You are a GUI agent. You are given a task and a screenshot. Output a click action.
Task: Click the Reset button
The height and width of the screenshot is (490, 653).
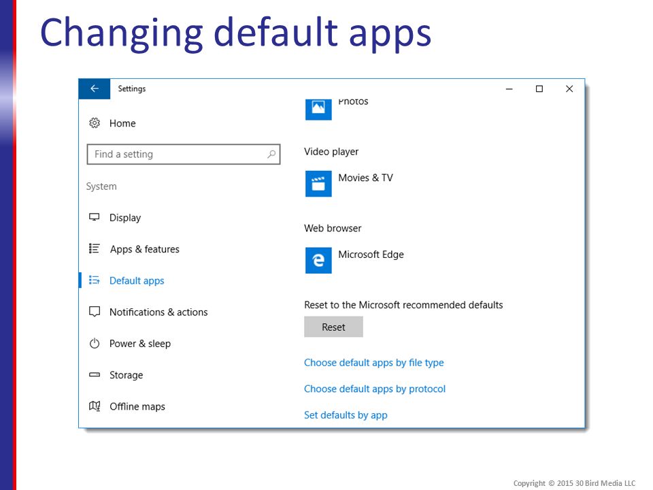click(x=333, y=327)
